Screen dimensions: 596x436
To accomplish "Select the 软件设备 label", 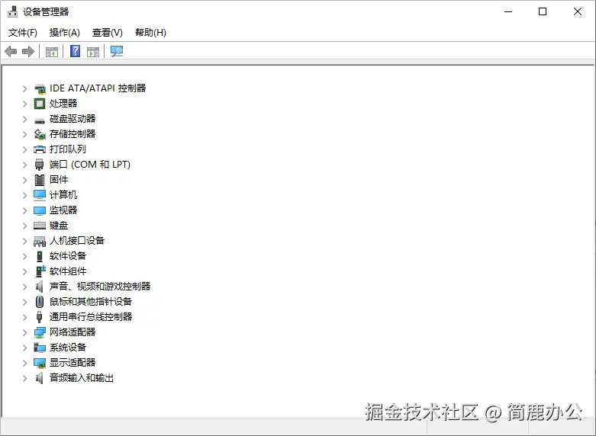I will point(68,256).
